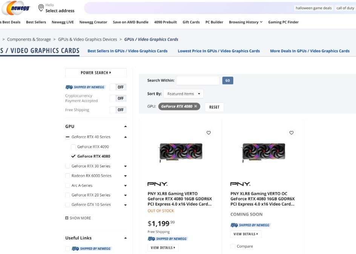Expand the GeForce RTX 30 Series list
356x254 pixels.
pos(125,166)
